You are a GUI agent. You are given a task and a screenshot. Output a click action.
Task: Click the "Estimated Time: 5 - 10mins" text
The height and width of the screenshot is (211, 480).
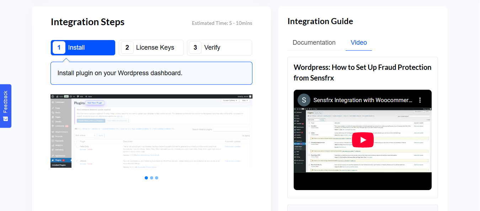click(222, 23)
